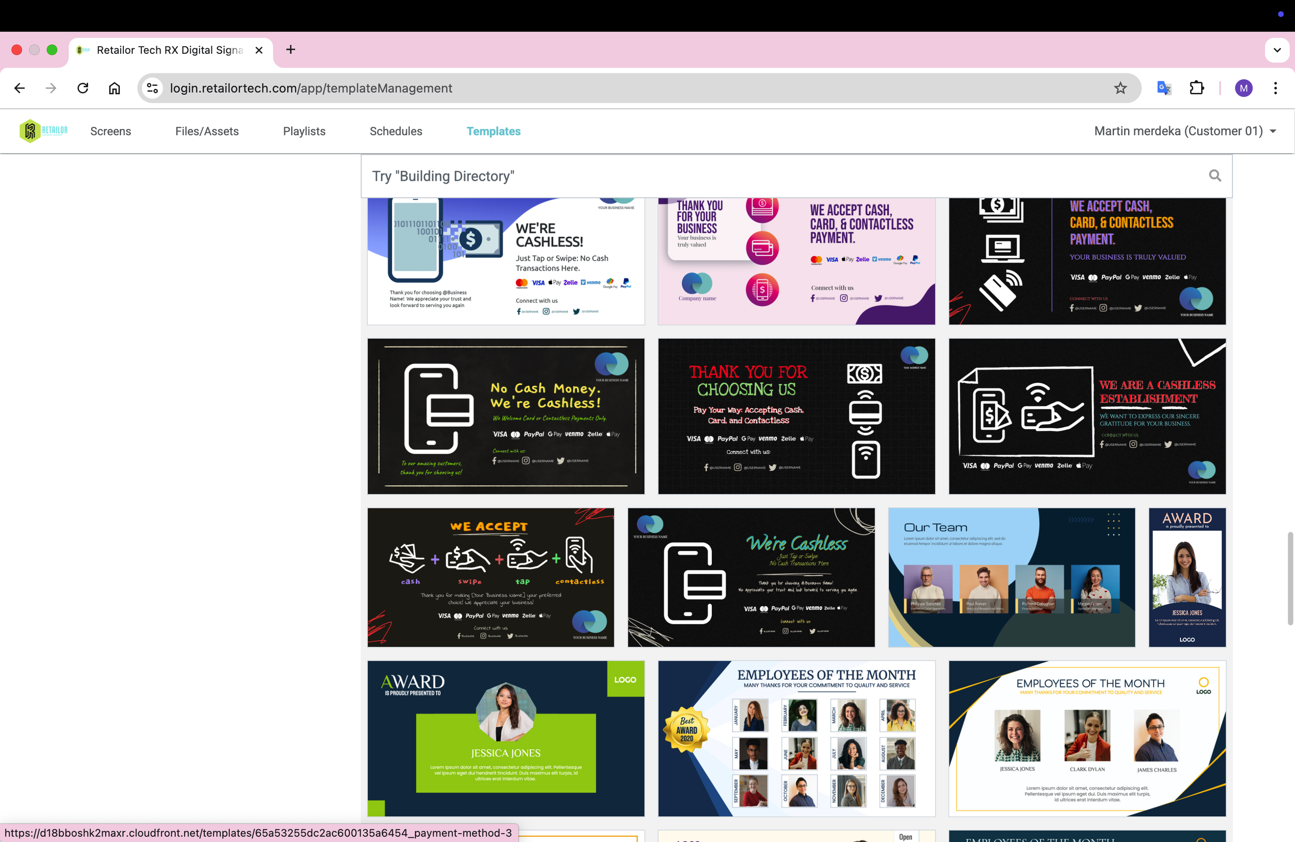This screenshot has width=1295, height=842.
Task: Switch to Playlists section
Action: (x=304, y=131)
